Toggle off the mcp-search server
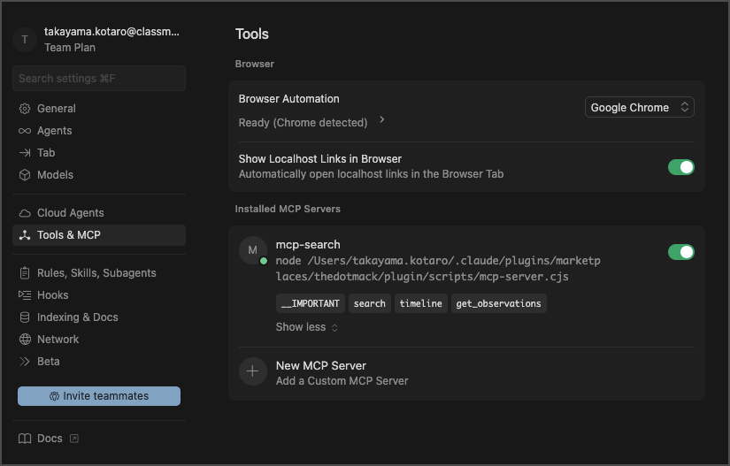Image resolution: width=730 pixels, height=466 pixels. click(680, 252)
